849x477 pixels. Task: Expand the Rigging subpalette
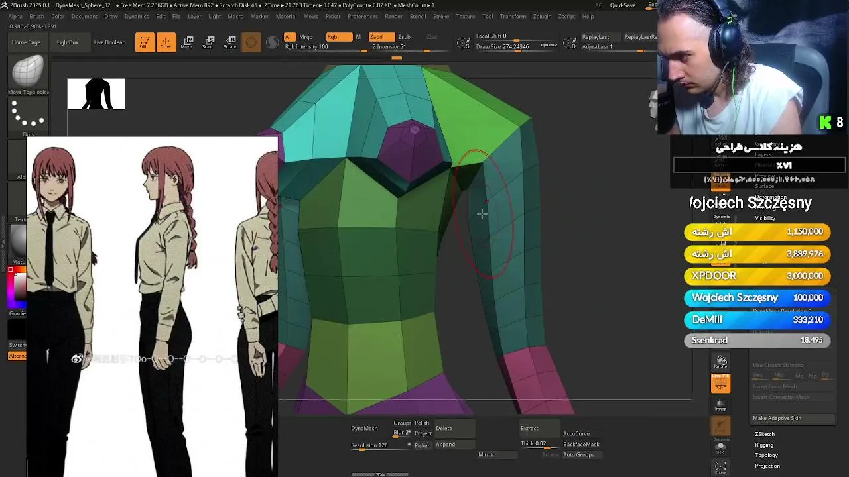coord(764,445)
